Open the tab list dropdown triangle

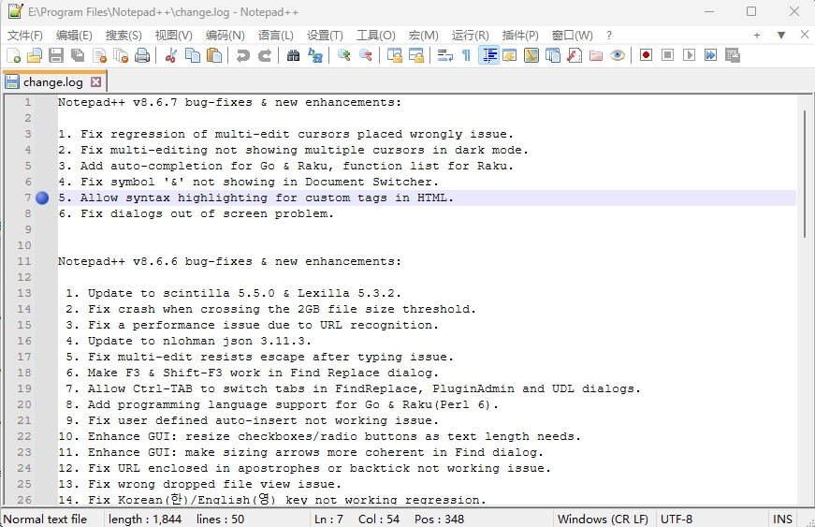(781, 36)
